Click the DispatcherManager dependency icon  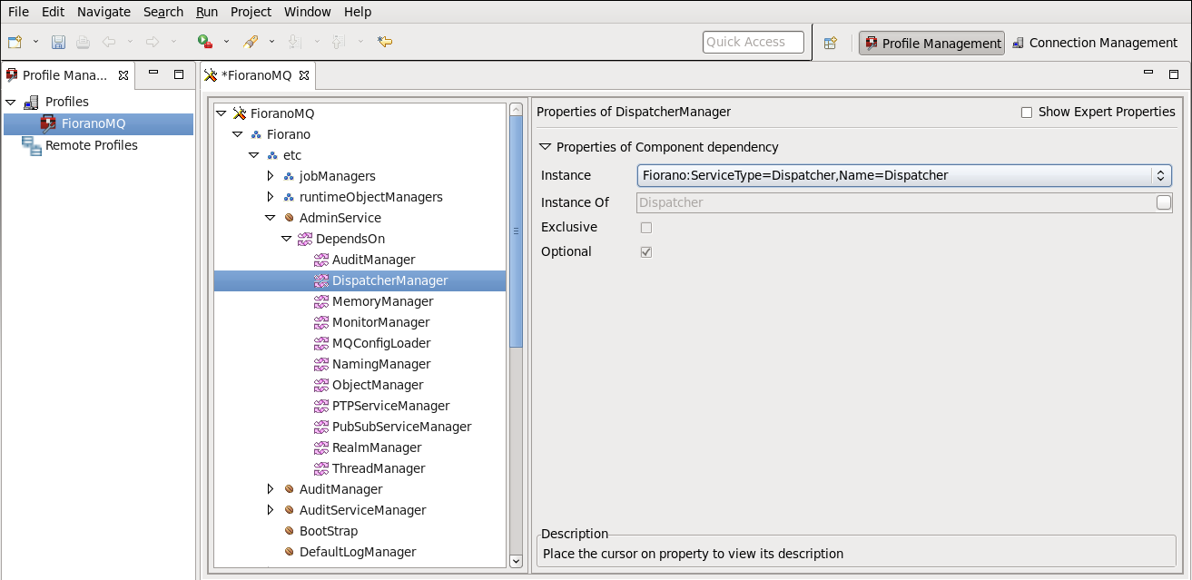click(321, 280)
